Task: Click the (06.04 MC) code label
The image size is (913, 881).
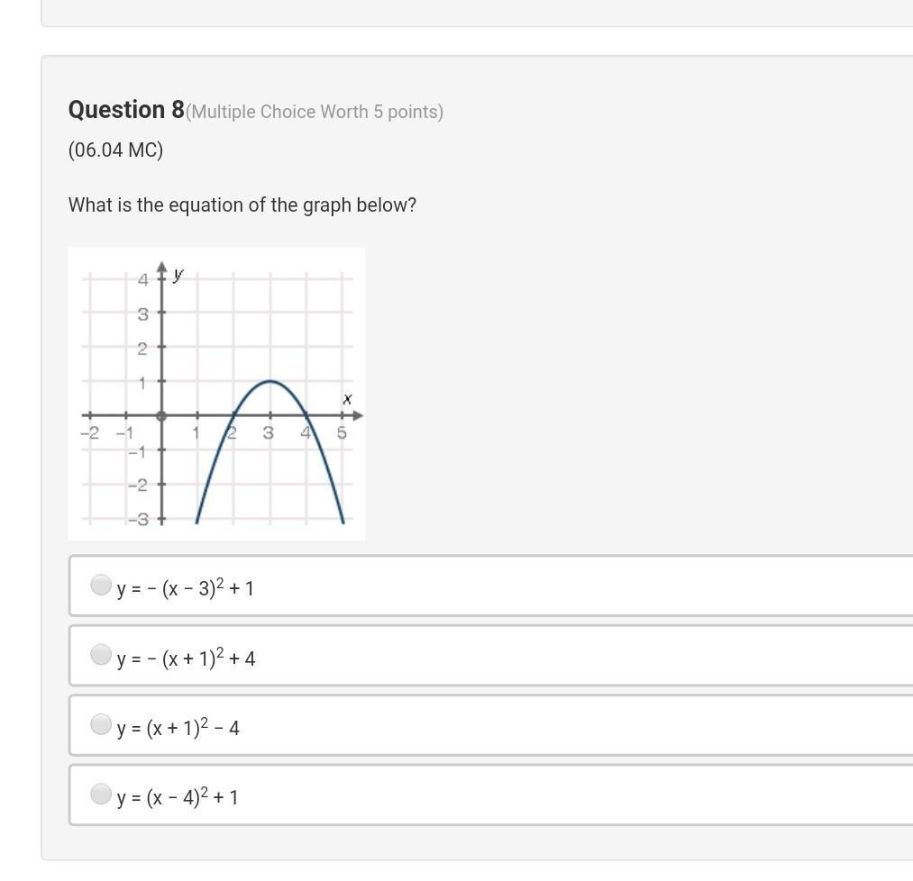Action: pos(115,150)
